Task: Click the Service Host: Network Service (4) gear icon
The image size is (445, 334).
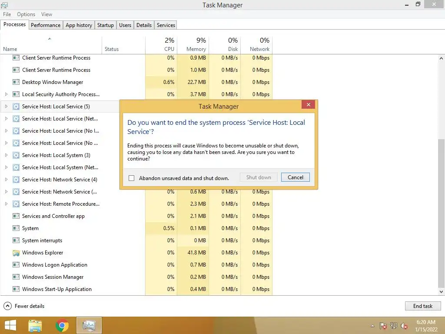Action: pos(16,180)
